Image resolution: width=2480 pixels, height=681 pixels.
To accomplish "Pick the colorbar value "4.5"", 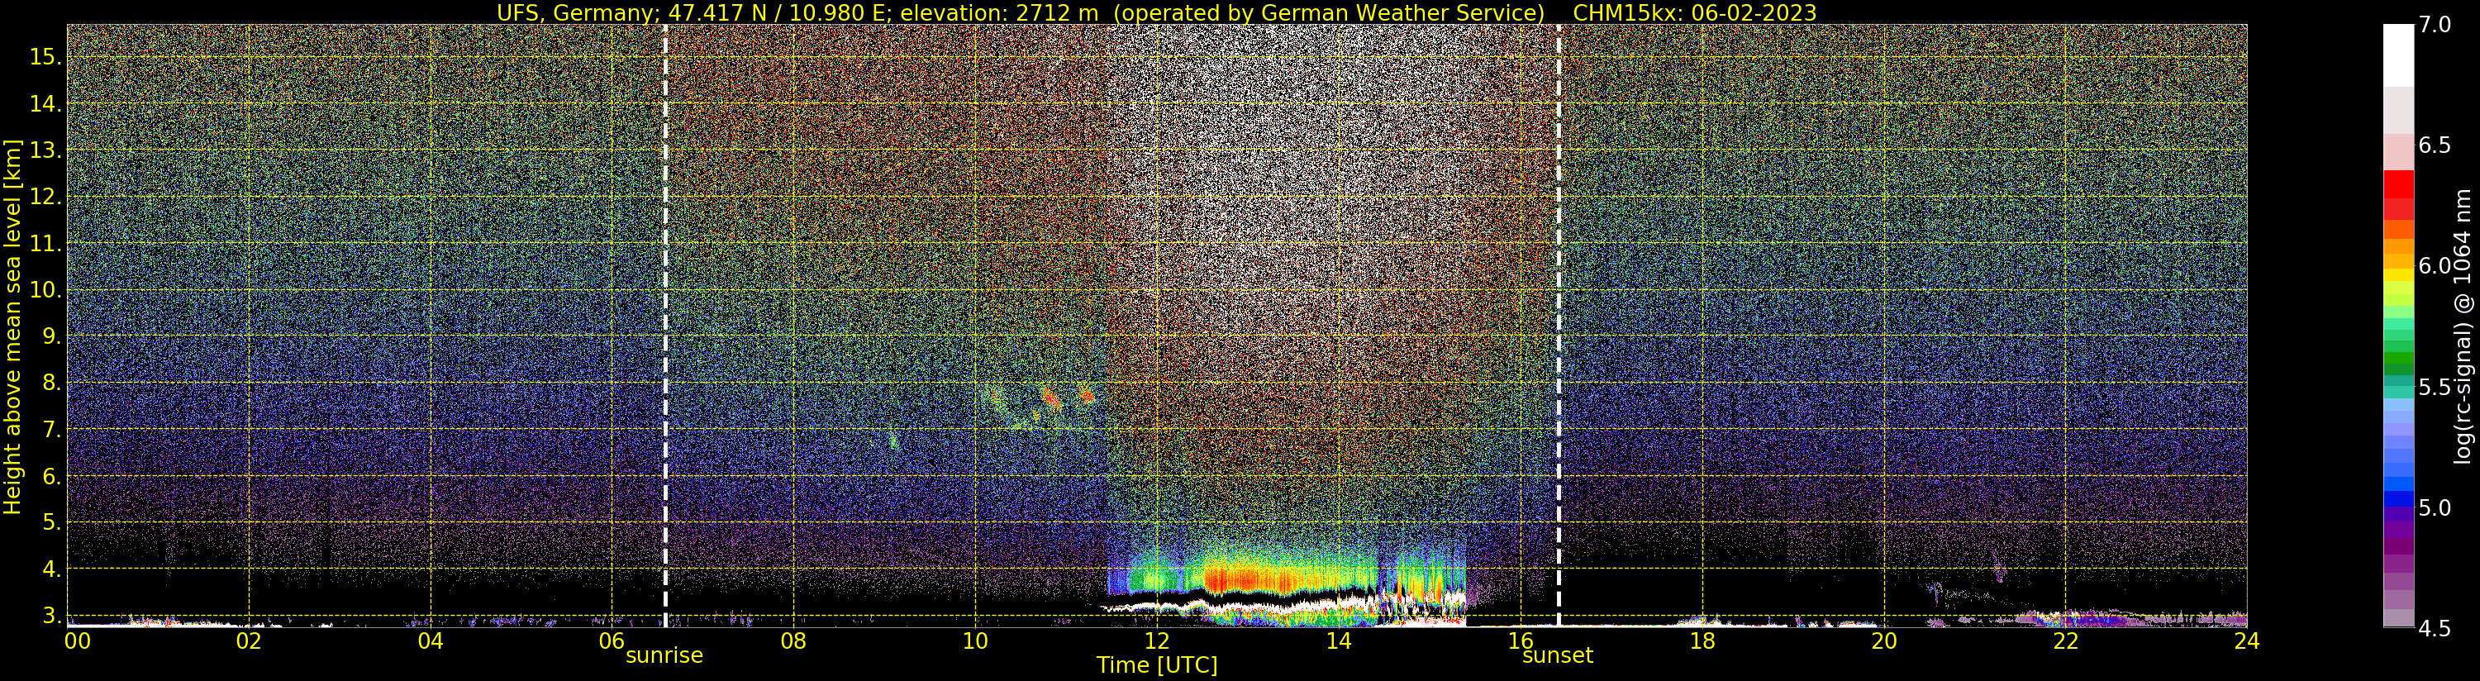I will coord(2435,628).
